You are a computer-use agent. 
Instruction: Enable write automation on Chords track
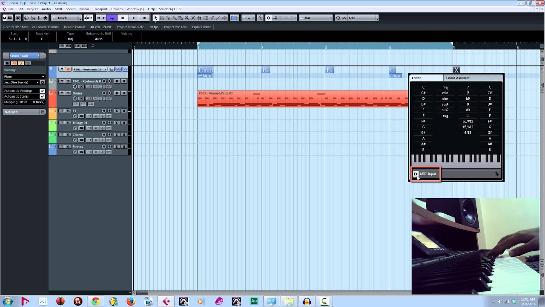(123, 135)
